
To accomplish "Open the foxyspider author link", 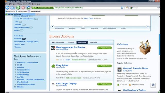I will pos(61,68).
